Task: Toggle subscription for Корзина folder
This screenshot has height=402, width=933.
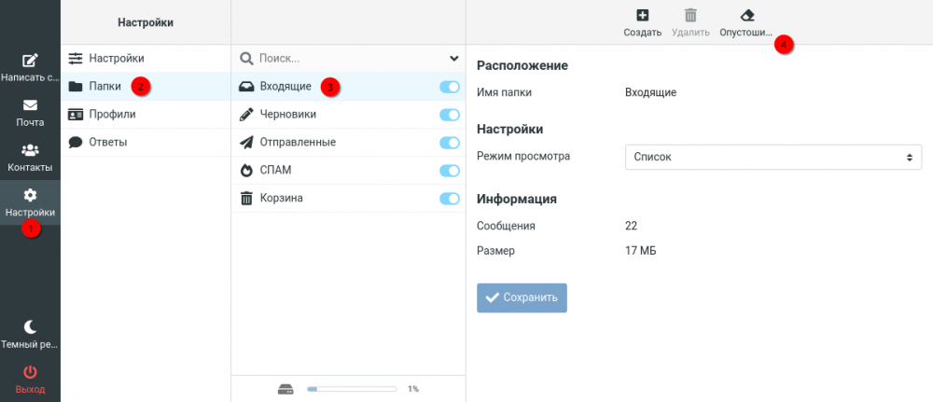Action: pos(449,199)
